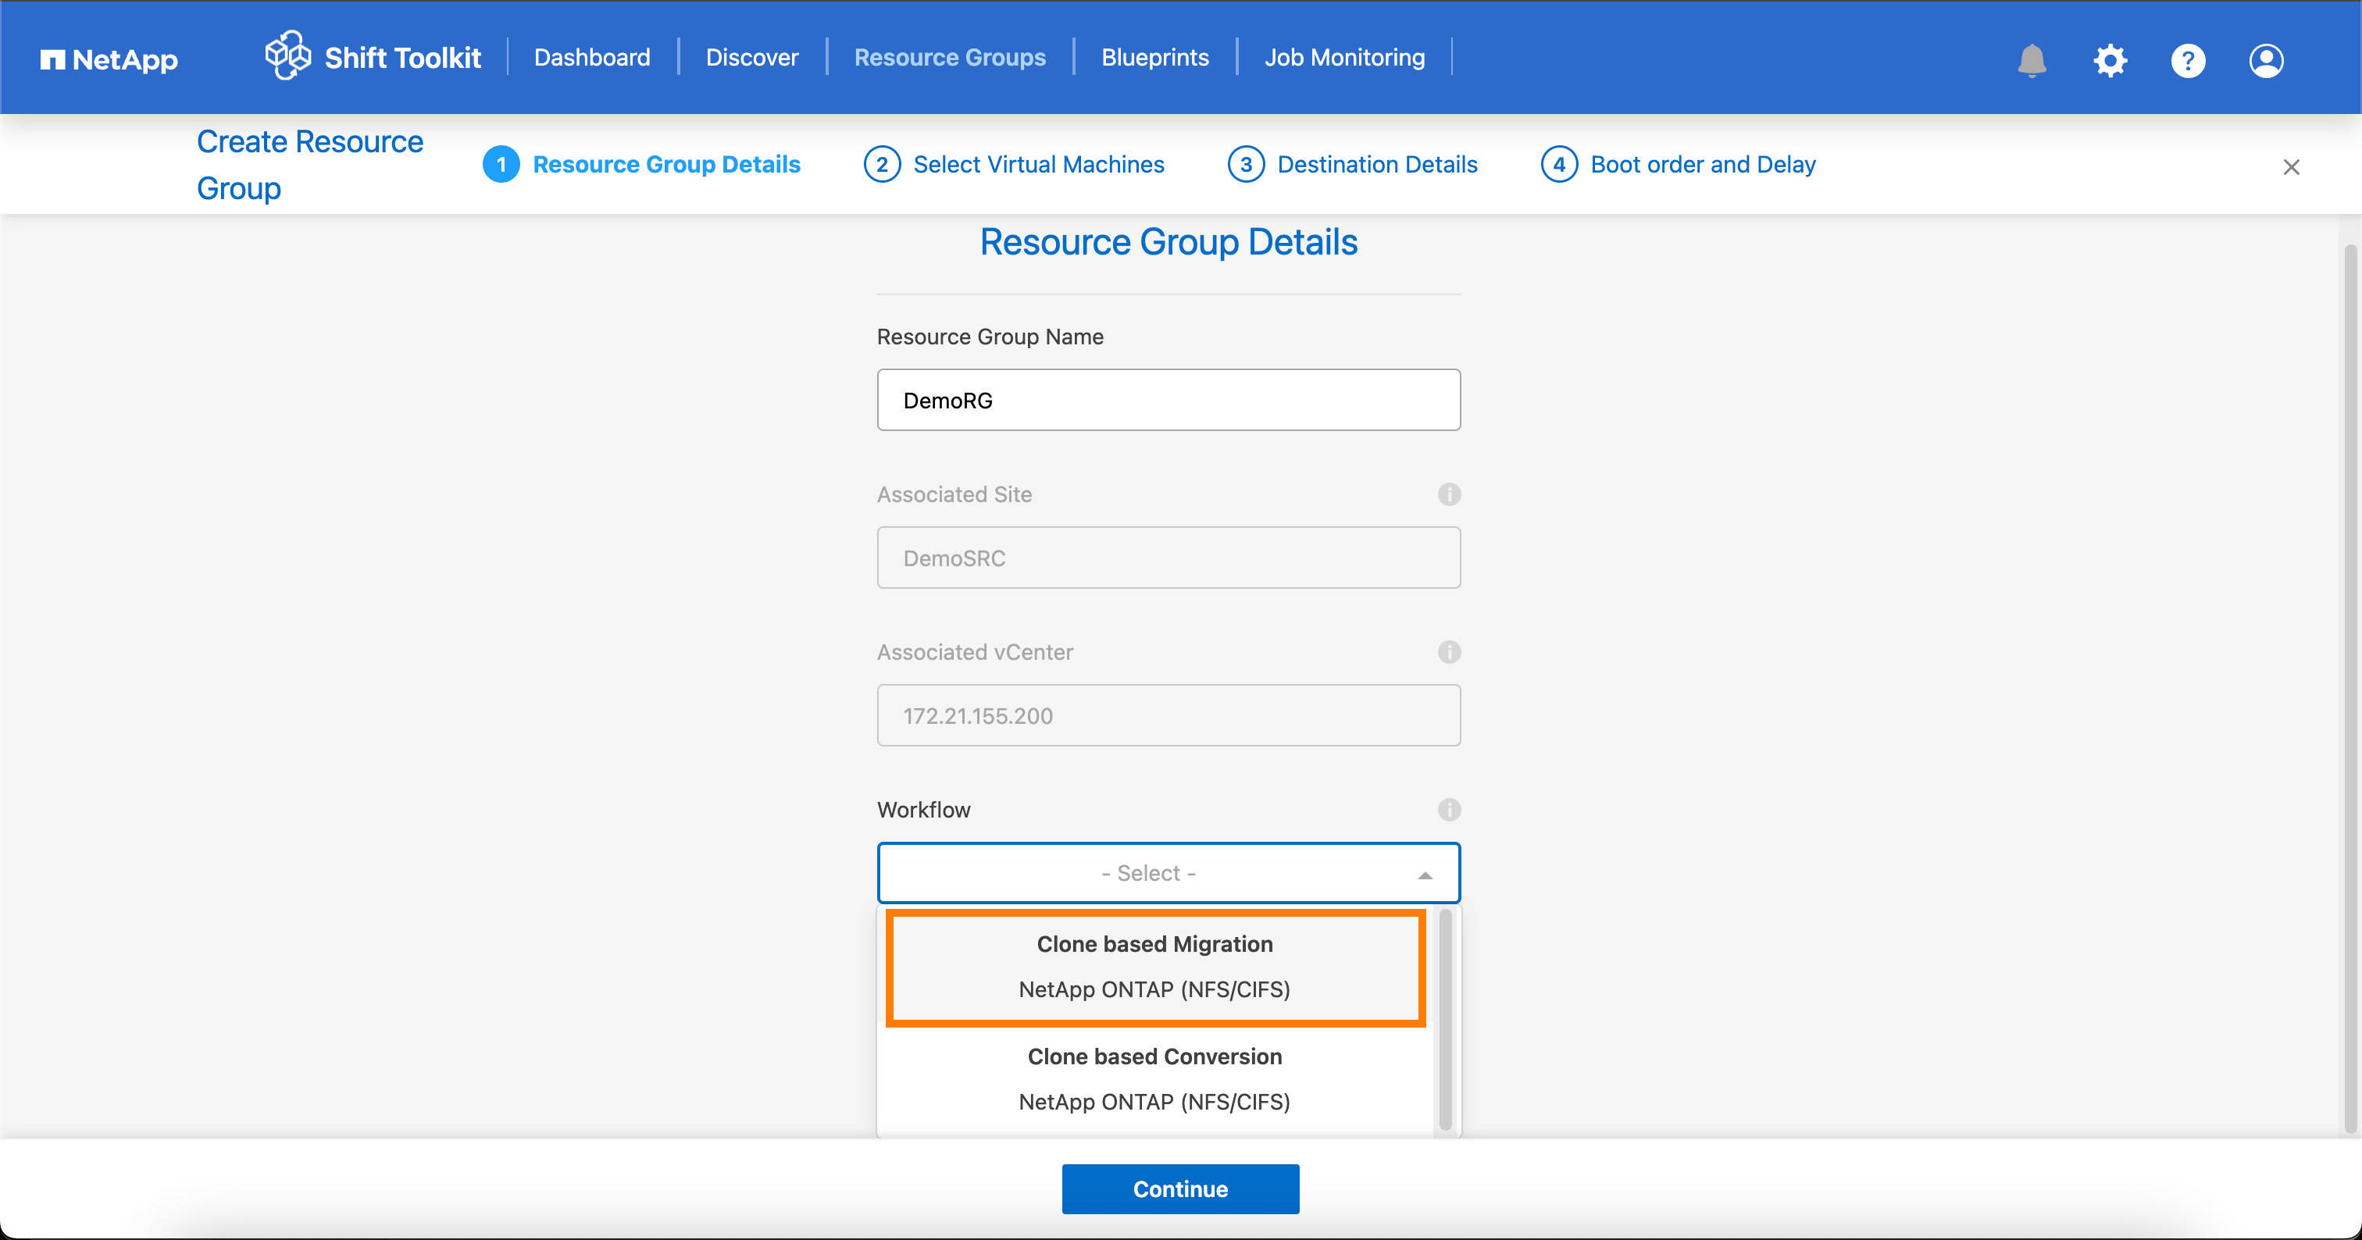This screenshot has height=1240, width=2362.
Task: Select the Resource Group Details step label
Action: click(666, 164)
